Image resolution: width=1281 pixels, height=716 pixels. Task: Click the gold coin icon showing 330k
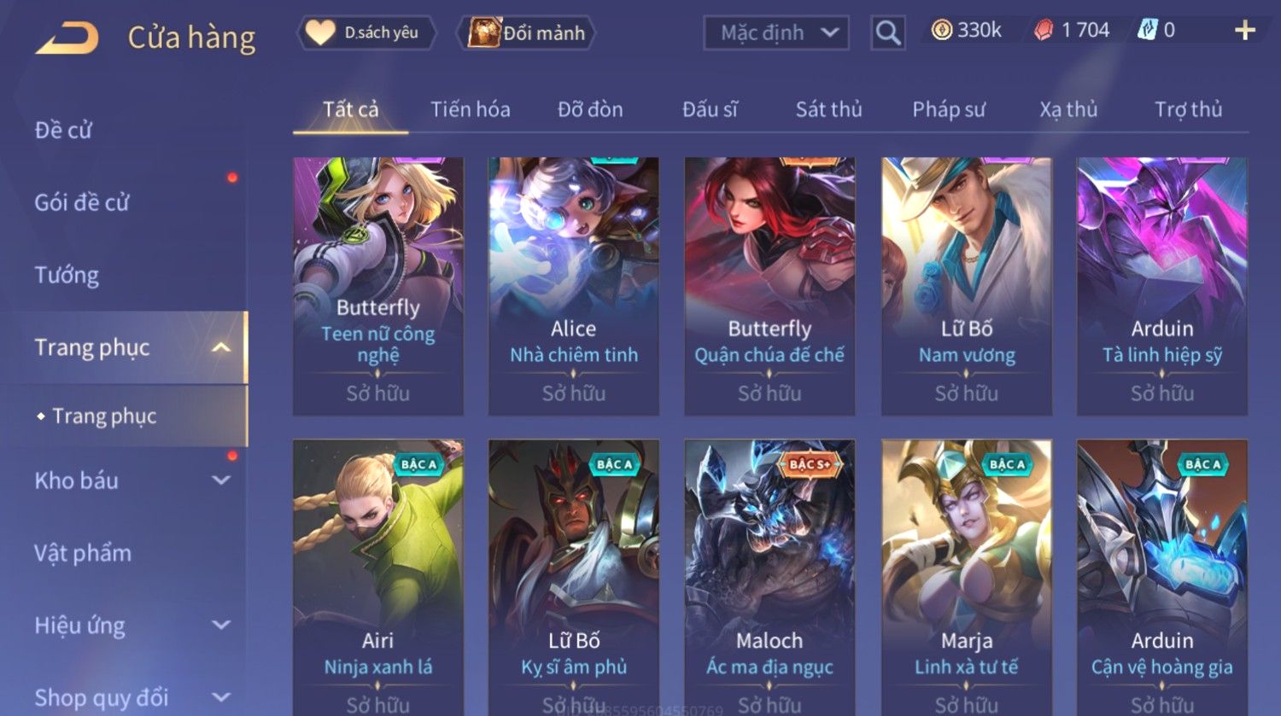tap(941, 31)
